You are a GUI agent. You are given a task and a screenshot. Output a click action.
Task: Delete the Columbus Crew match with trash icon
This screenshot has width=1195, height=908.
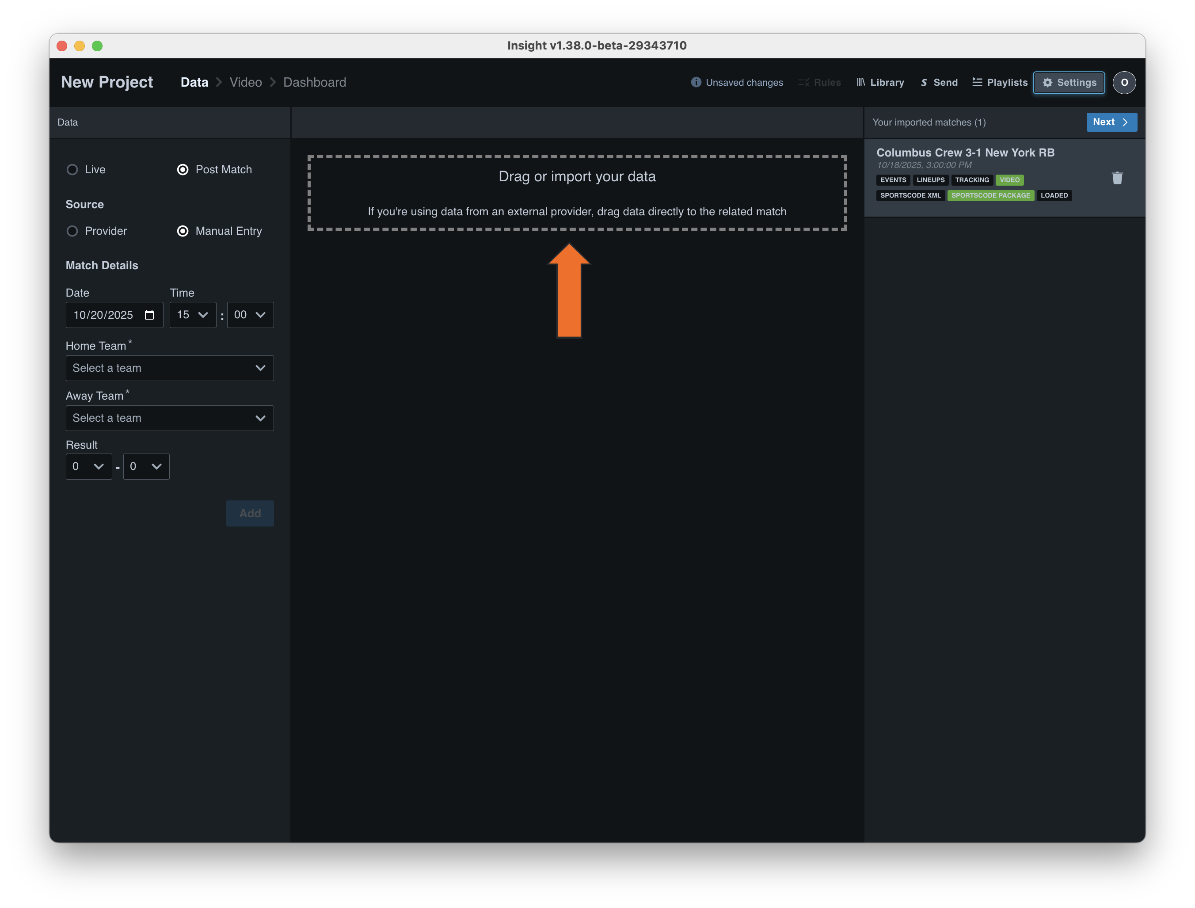tap(1117, 178)
